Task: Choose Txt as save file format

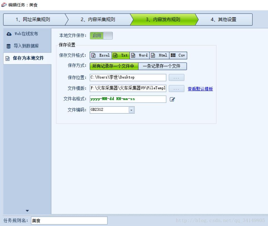Action: pos(121,55)
